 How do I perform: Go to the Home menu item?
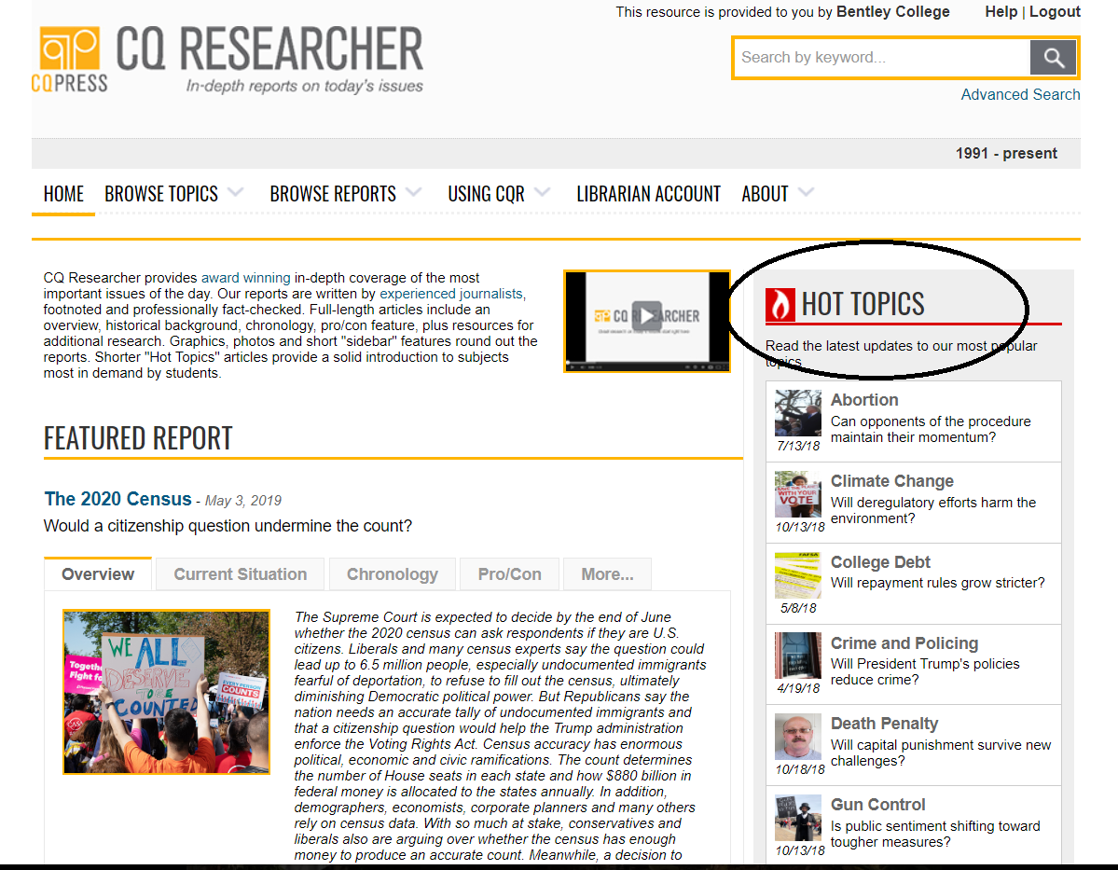click(x=63, y=194)
